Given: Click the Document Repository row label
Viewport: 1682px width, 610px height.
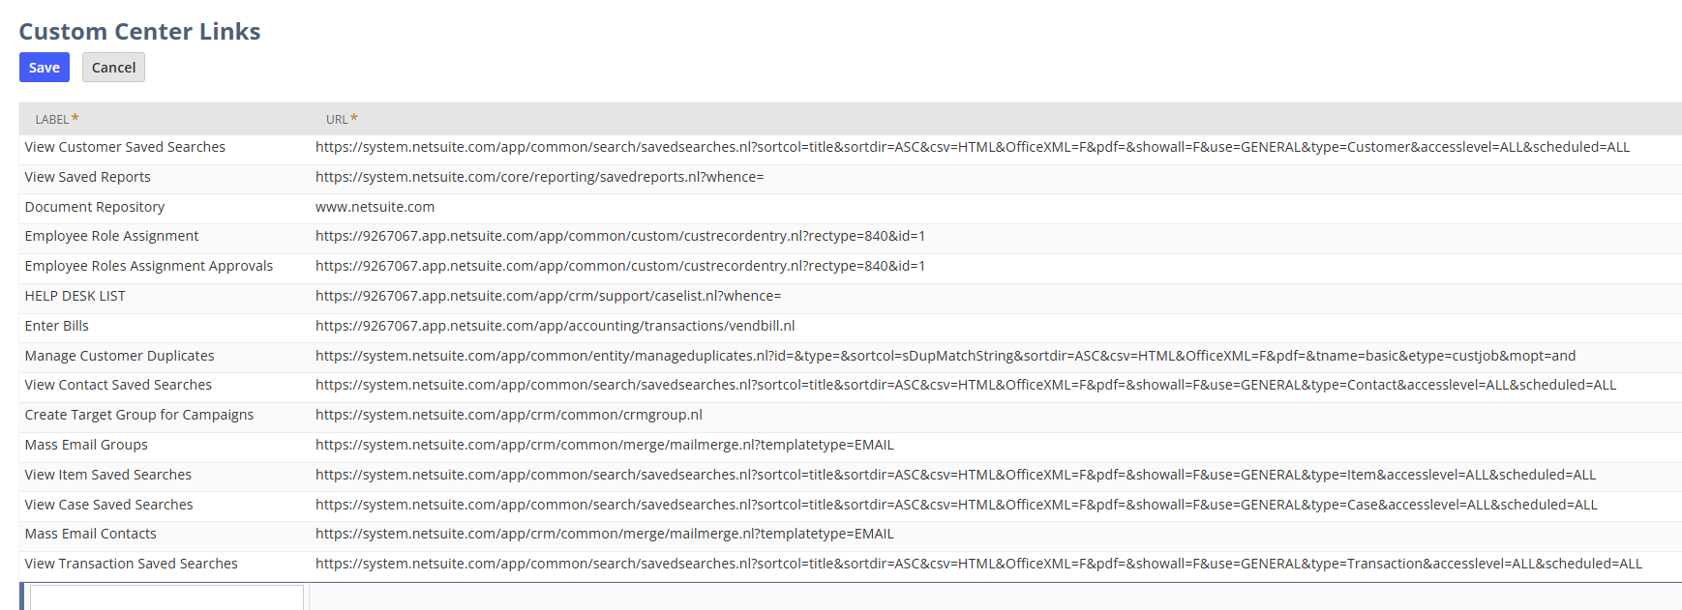Looking at the screenshot, I should coord(95,208).
